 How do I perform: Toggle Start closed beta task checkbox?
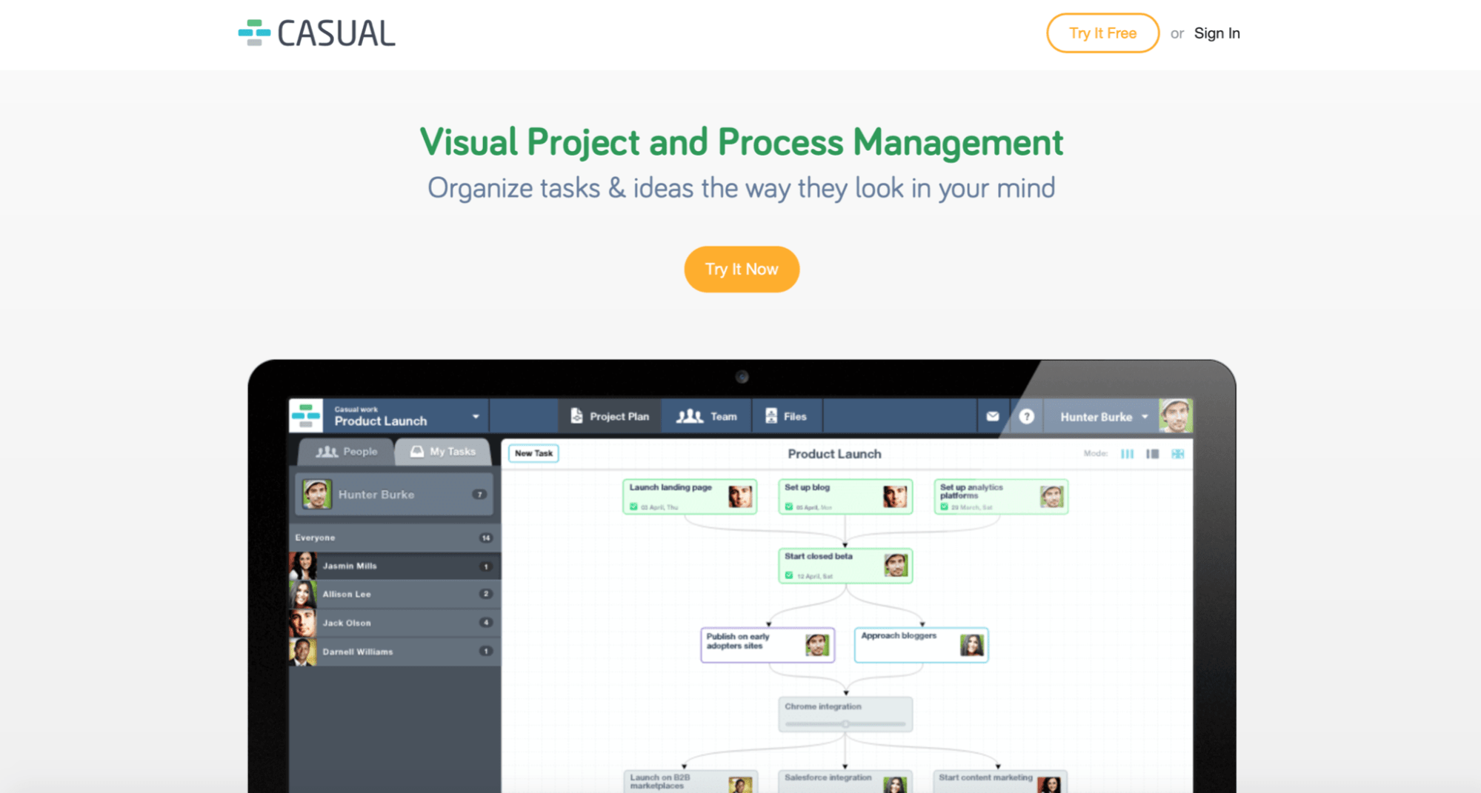789,575
